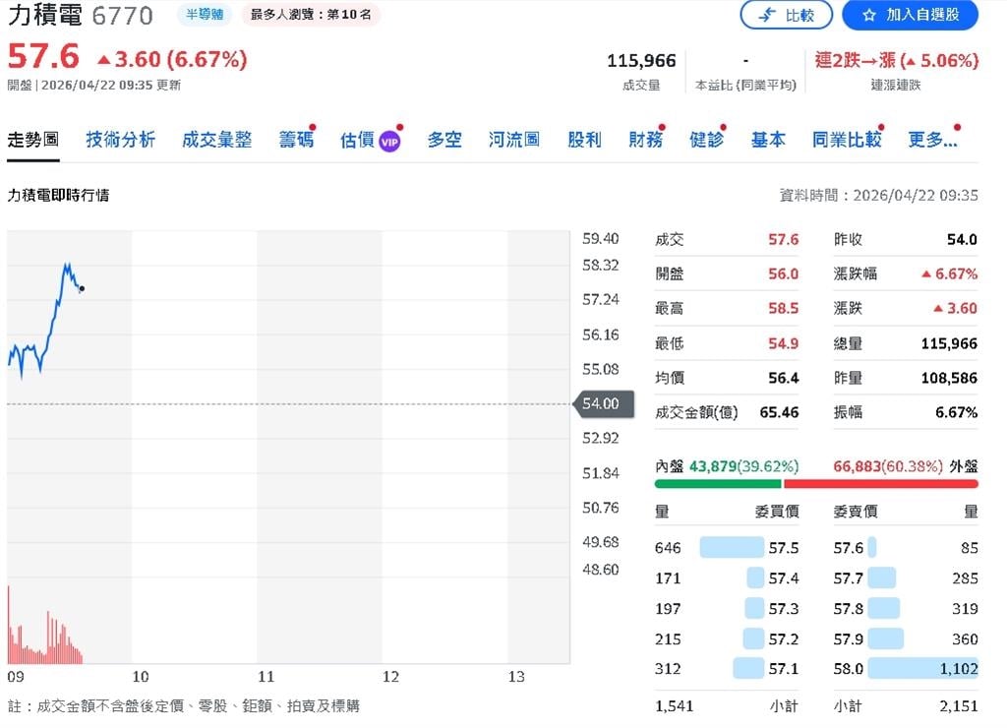View the 股利 dividend section
The width and height of the screenshot is (1007, 728).
pos(585,139)
